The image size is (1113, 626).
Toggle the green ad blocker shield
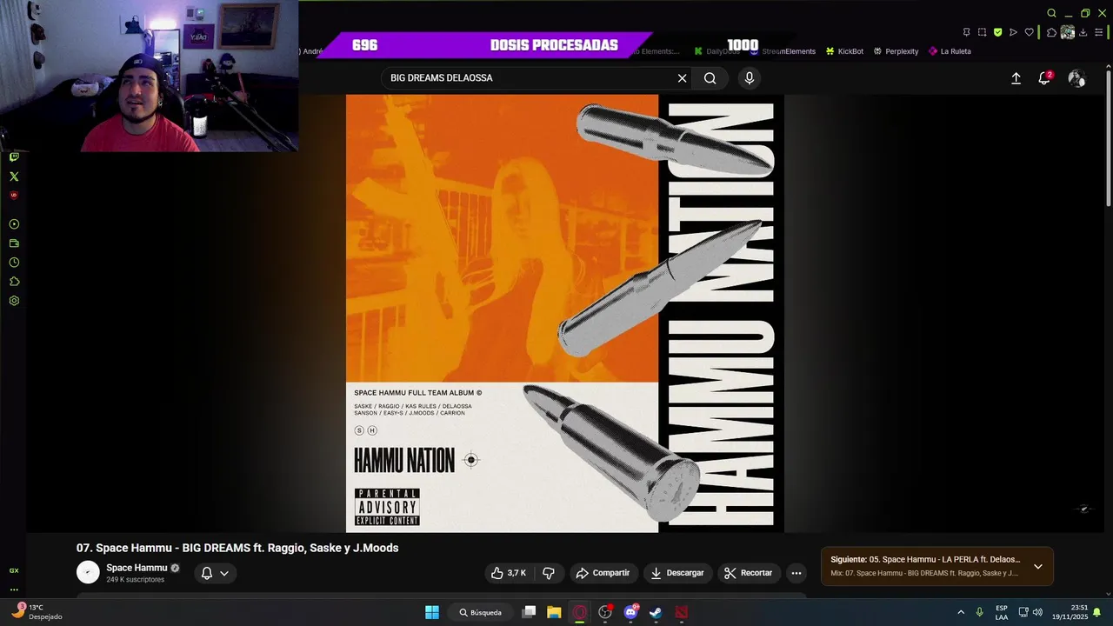click(997, 32)
